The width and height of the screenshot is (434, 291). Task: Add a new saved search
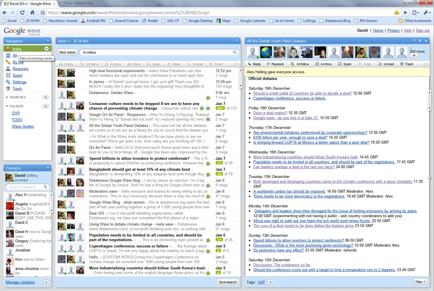[x=46, y=97]
